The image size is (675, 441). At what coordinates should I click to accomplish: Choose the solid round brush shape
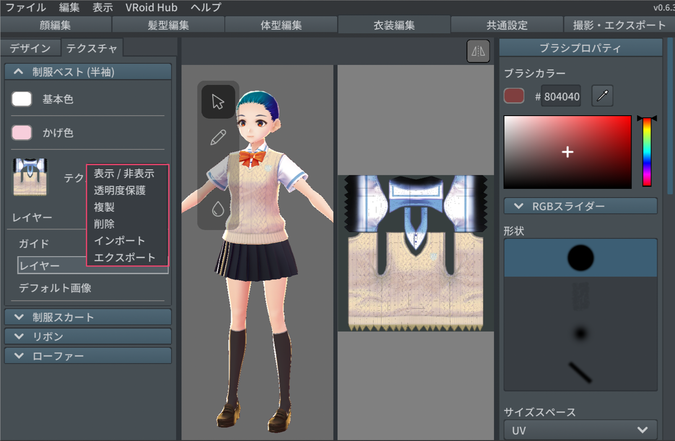[x=580, y=258]
